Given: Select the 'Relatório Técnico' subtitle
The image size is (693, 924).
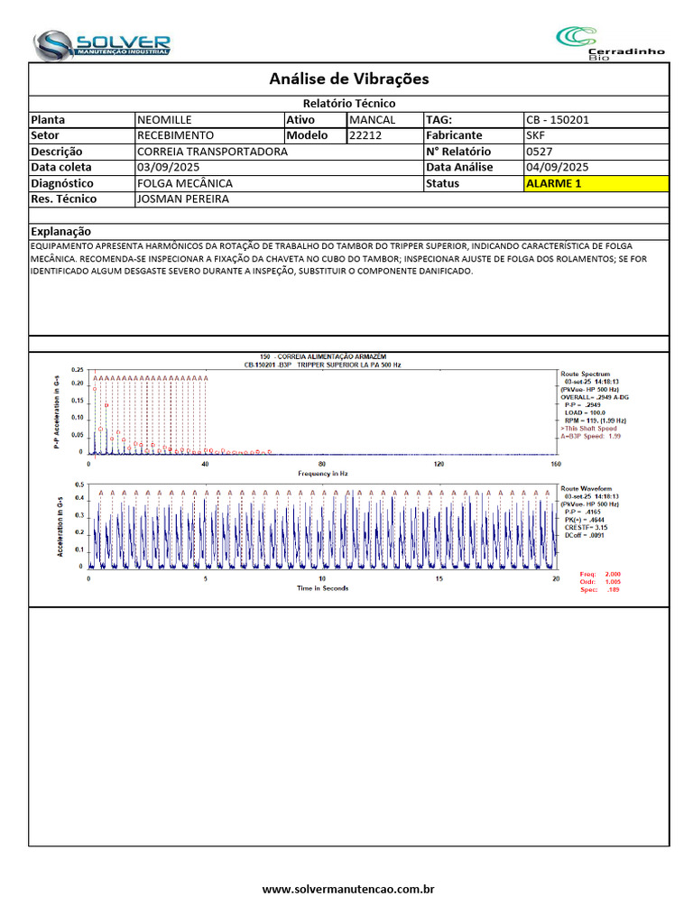Looking at the screenshot, I should tap(349, 104).
